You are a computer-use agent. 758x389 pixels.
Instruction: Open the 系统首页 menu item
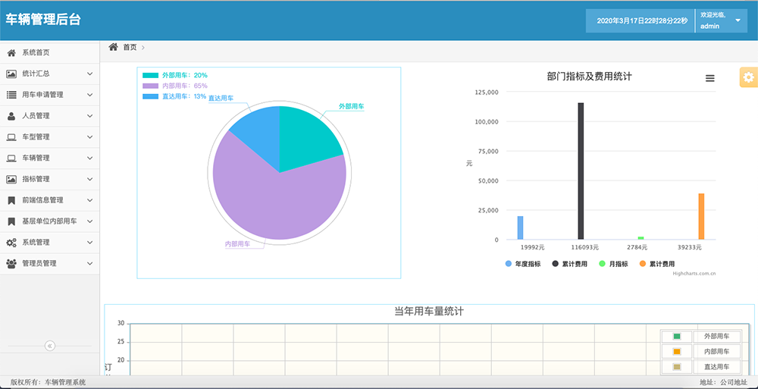click(50, 53)
